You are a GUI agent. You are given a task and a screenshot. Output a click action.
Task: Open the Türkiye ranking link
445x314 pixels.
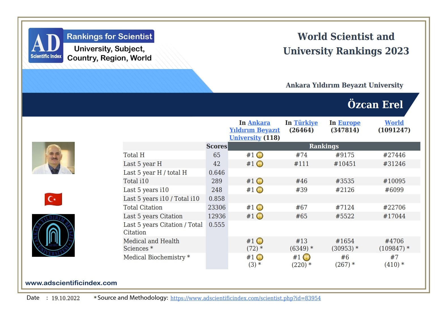[306, 123]
